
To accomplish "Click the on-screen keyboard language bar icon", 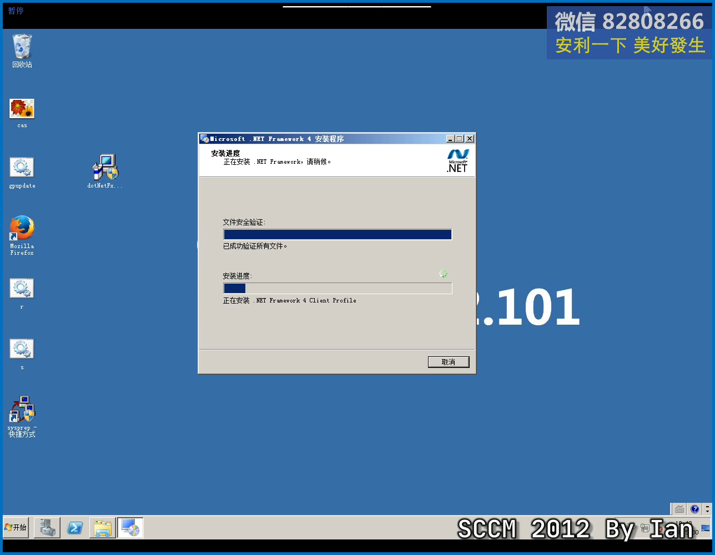I will (679, 509).
